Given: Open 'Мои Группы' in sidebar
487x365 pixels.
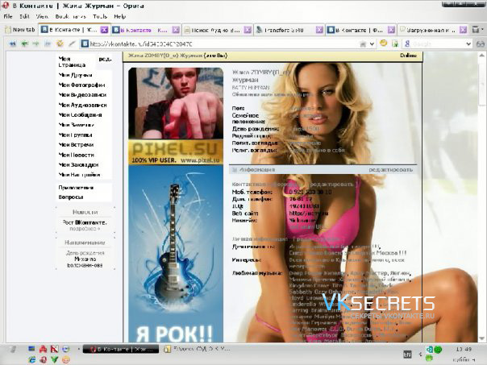Looking at the screenshot, I should tap(75, 135).
